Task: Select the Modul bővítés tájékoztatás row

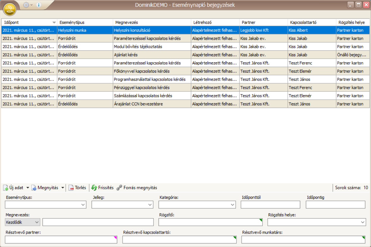Action: [185, 47]
